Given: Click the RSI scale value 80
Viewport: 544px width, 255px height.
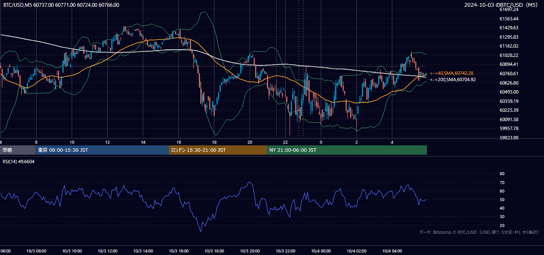Looking at the screenshot, I should [x=502, y=174].
